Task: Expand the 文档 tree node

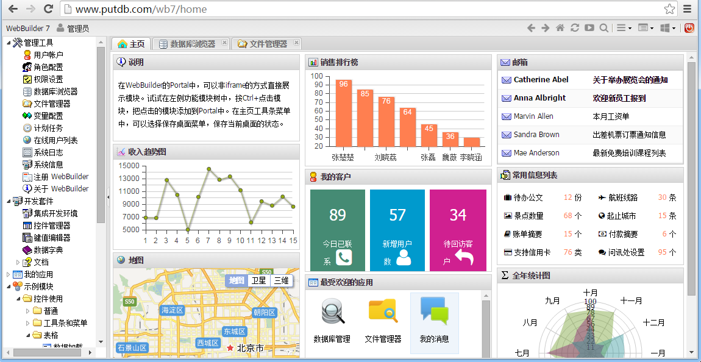Action: click(x=18, y=262)
